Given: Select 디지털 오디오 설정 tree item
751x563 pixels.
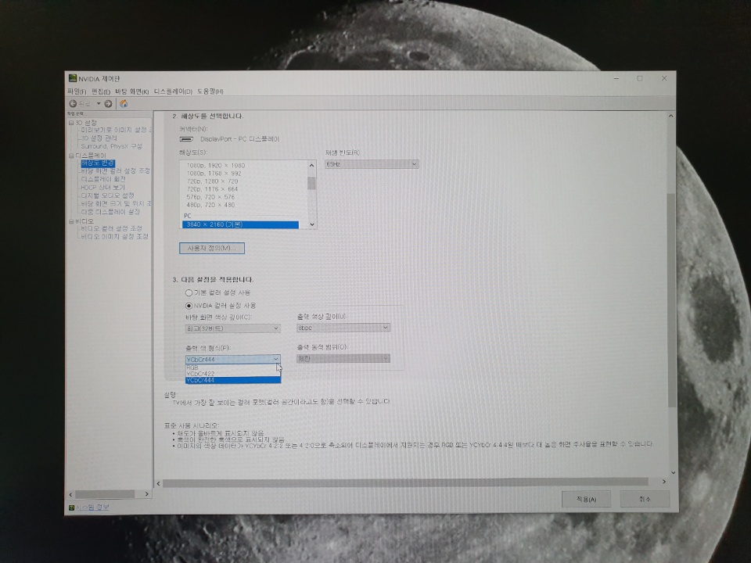Looking at the screenshot, I should coord(107,195).
